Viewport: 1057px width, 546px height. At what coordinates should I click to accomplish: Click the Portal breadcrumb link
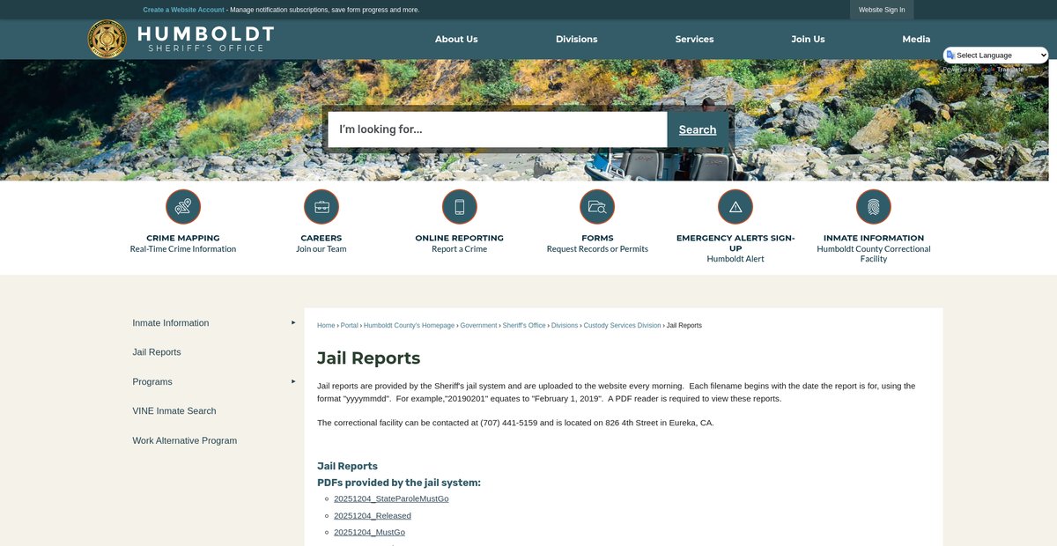coord(350,326)
